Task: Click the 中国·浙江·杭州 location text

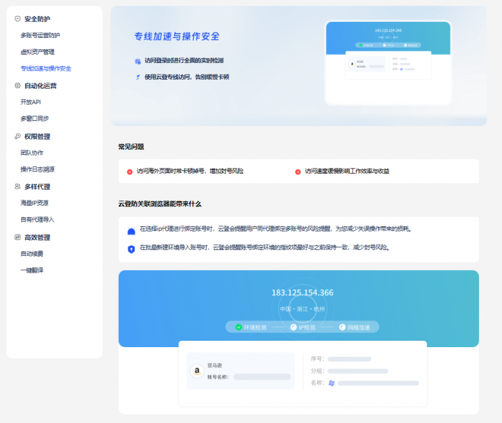Action: click(302, 309)
